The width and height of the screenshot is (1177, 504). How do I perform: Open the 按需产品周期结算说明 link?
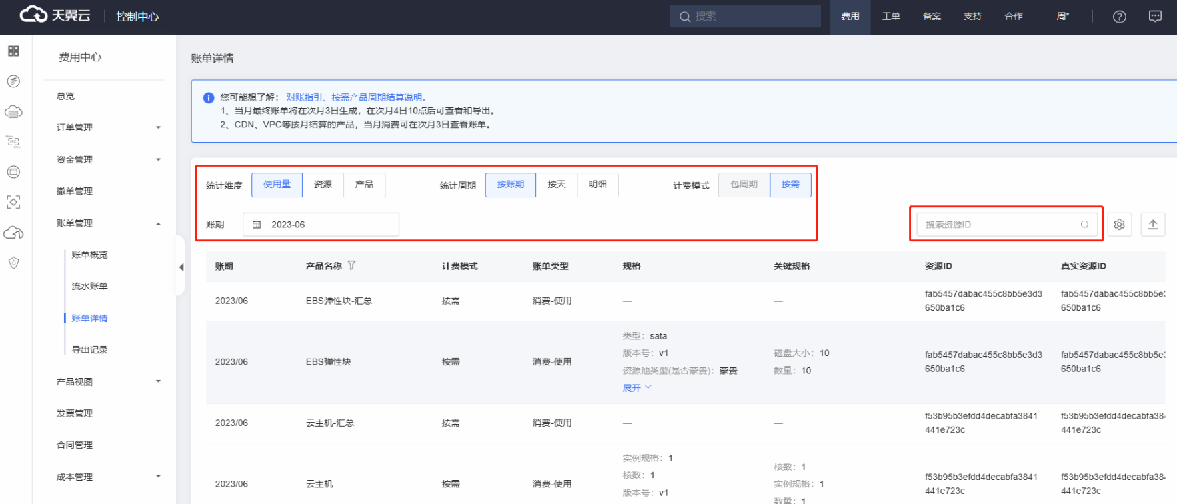coord(377,97)
